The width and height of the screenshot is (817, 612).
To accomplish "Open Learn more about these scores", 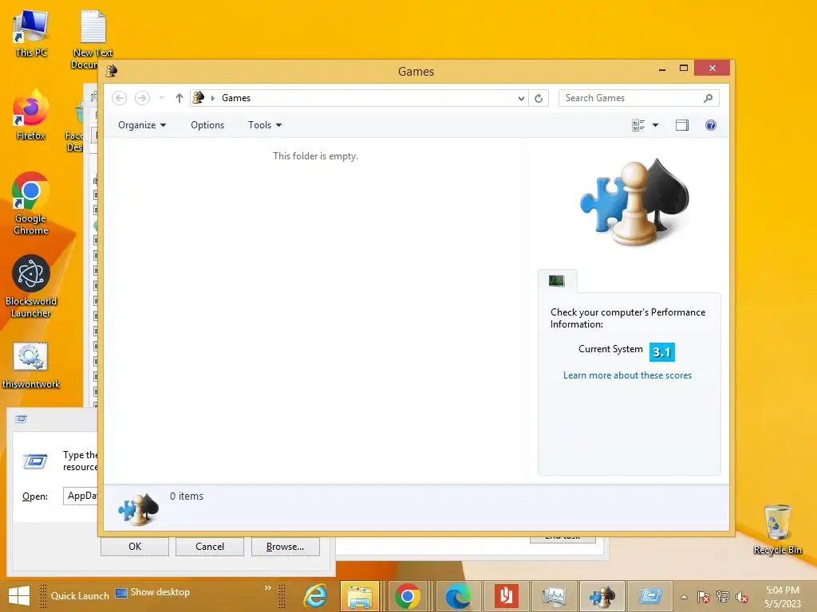I will [627, 375].
